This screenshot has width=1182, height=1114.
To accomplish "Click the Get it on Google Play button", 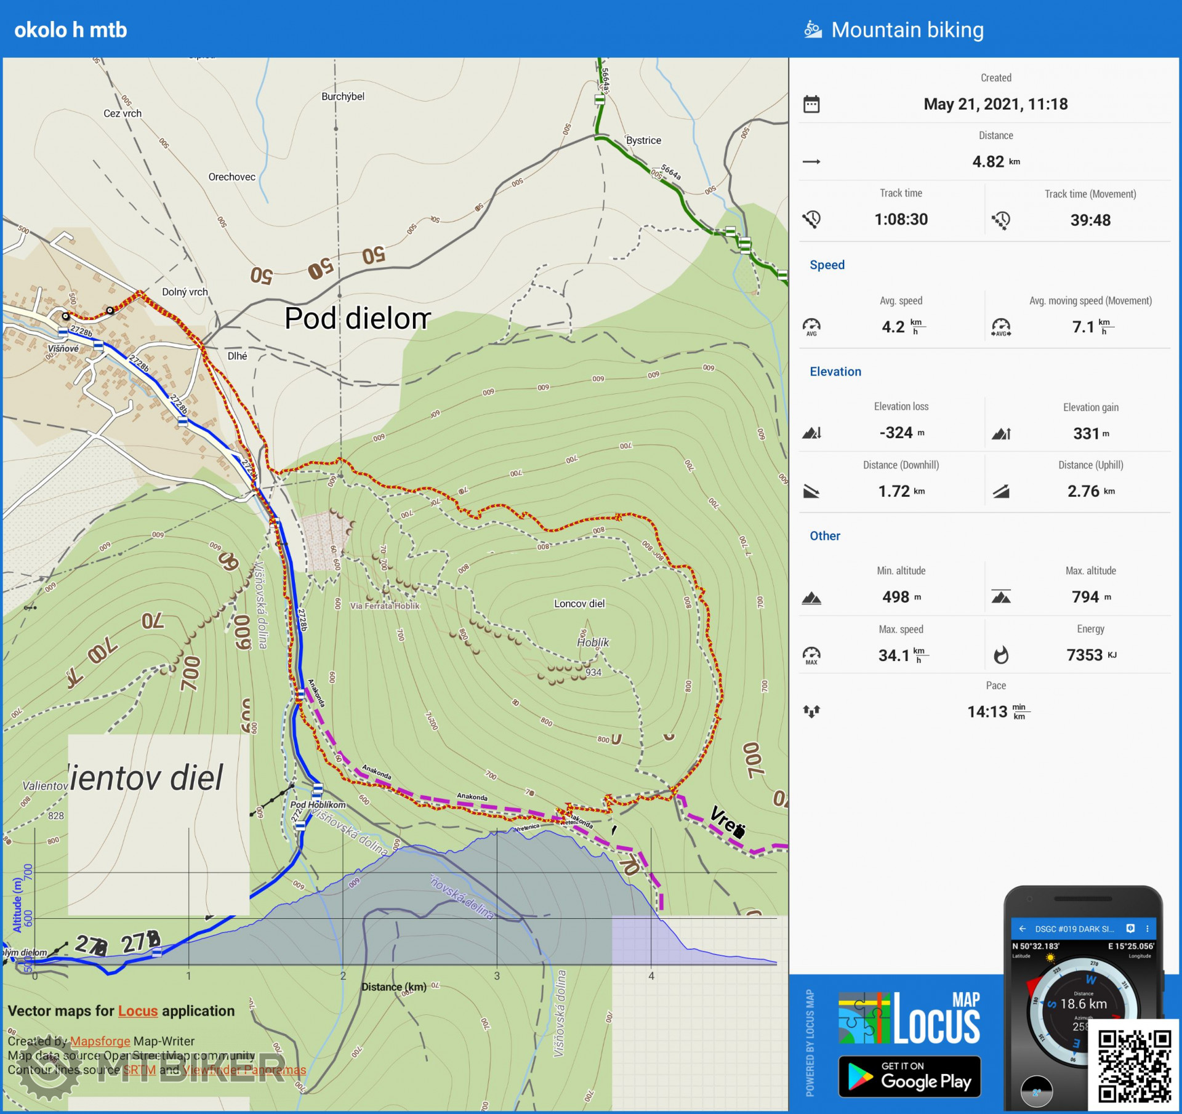I will pyautogui.click(x=909, y=1076).
